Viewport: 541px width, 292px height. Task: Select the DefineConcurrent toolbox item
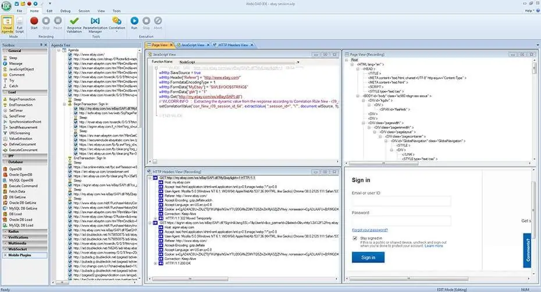23,145
